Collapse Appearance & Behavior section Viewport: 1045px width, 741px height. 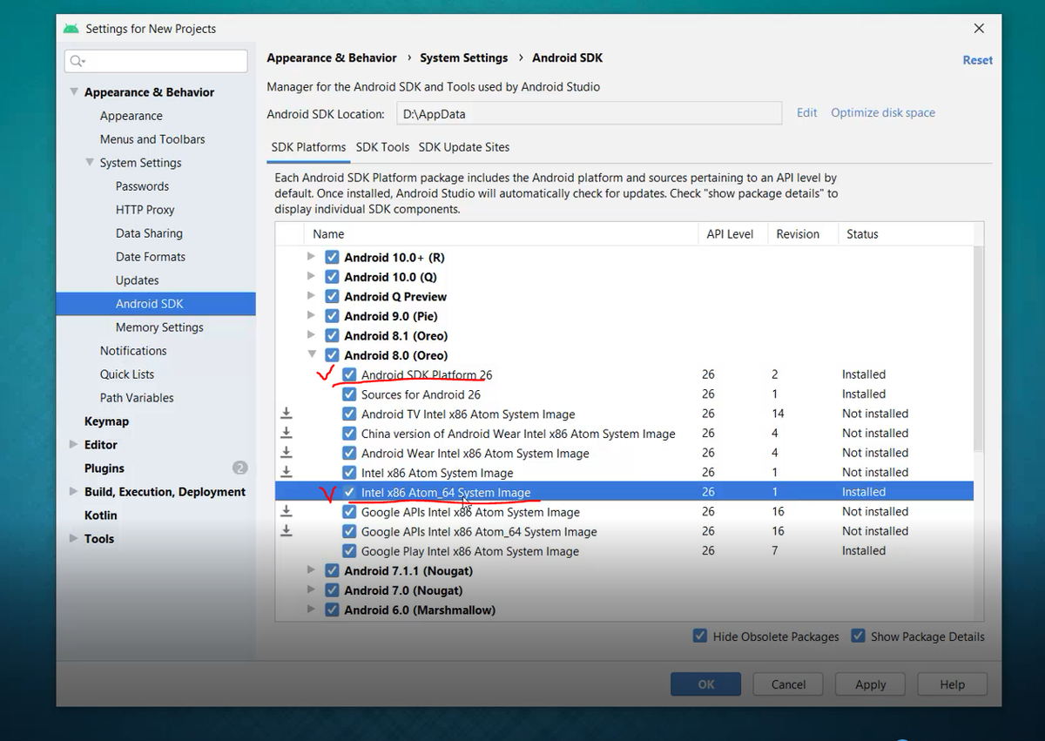(74, 91)
